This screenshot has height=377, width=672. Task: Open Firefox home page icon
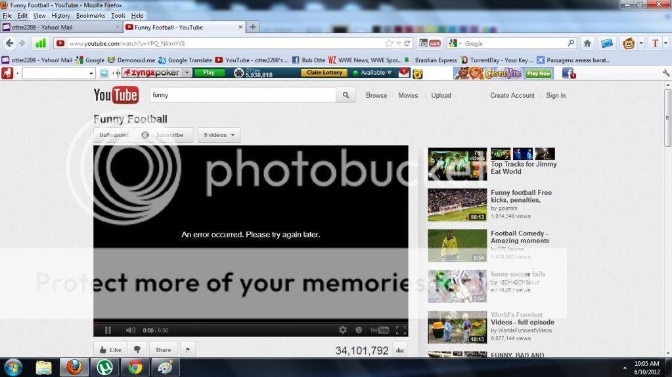[x=587, y=43]
